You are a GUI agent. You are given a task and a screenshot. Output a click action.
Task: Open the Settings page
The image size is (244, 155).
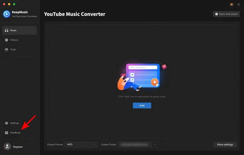(x=15, y=123)
